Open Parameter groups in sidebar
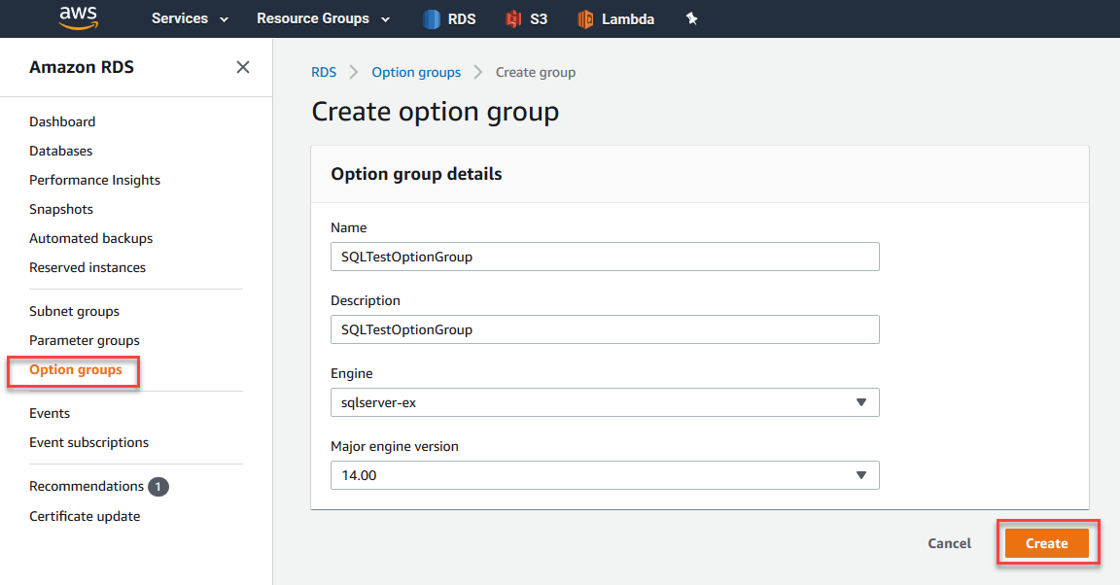 pos(85,340)
